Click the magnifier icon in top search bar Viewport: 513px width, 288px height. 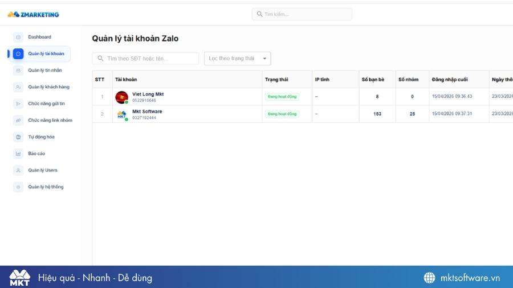tap(259, 14)
